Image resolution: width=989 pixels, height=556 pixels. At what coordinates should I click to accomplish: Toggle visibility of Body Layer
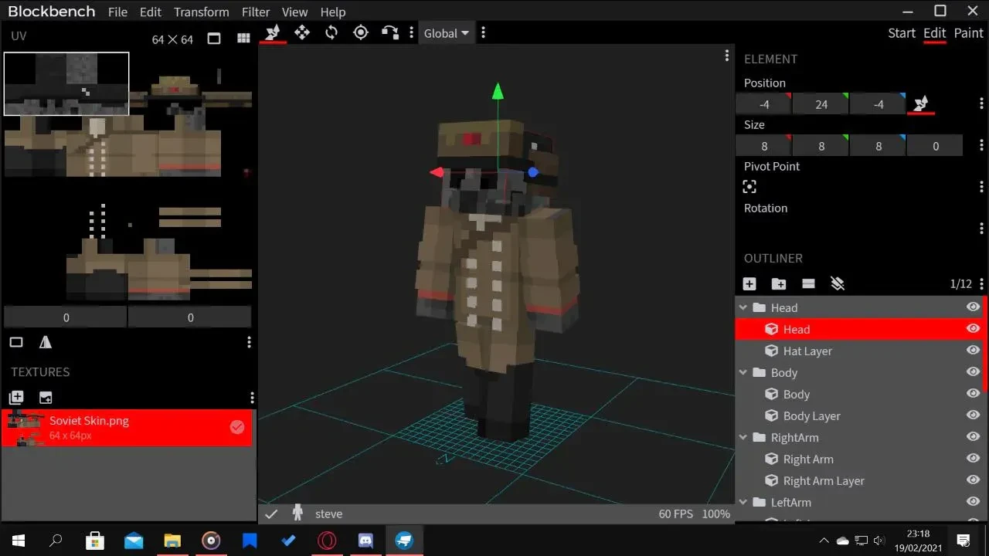pyautogui.click(x=973, y=415)
